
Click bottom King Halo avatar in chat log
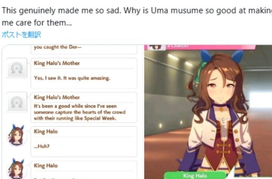point(16,169)
